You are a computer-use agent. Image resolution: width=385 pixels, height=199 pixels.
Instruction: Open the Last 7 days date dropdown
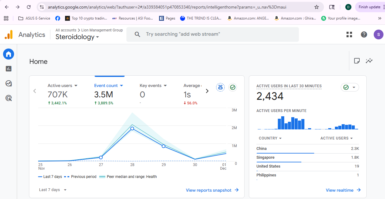coord(53,190)
